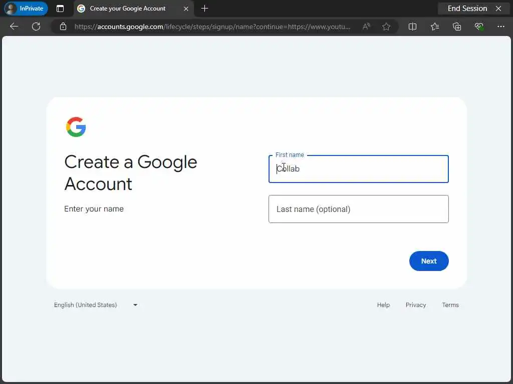The width and height of the screenshot is (513, 384).
Task: Refresh the page with reload icon
Action: point(36,26)
